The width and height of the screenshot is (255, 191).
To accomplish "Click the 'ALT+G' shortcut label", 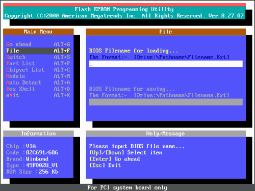I will [x=62, y=44].
